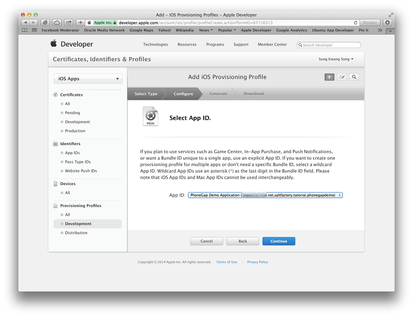Click the Provisioning Profiles document icon
413x317 pixels.
pos(55,206)
